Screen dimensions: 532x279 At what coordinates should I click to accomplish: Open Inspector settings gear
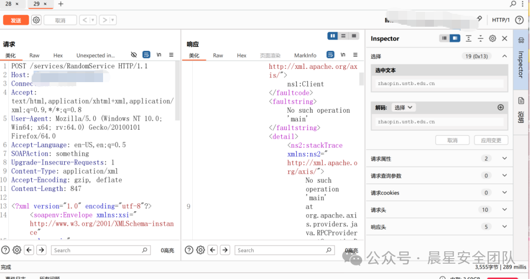[x=492, y=38]
